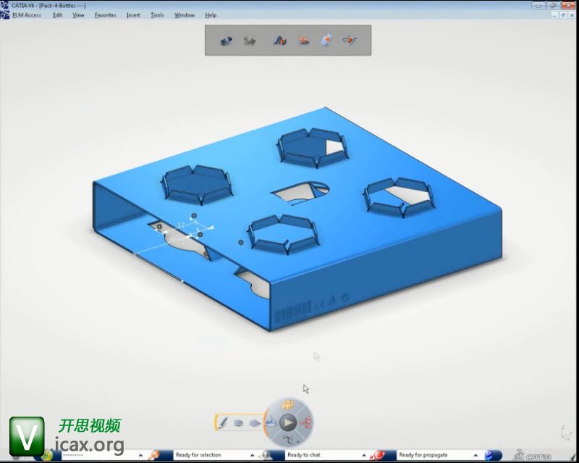Image resolution: width=579 pixels, height=463 pixels.
Task: Expand the 'Ready to chat' dropdown arrow
Action: [x=364, y=455]
